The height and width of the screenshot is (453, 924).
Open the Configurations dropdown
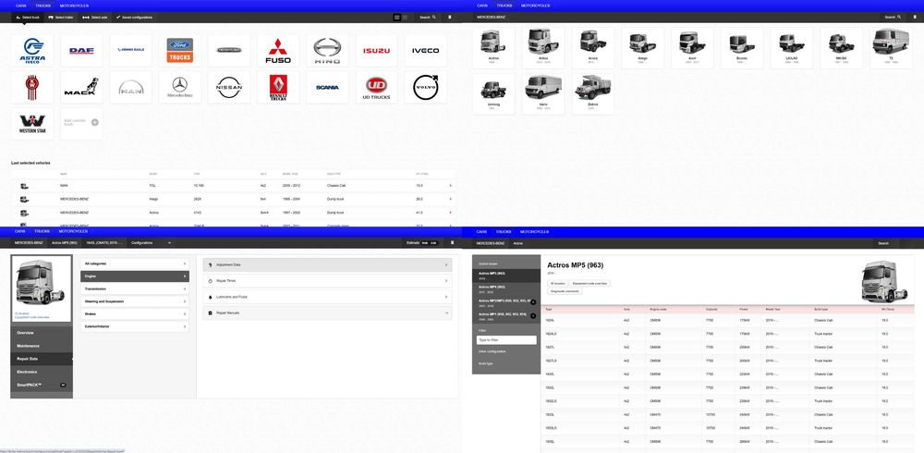152,243
